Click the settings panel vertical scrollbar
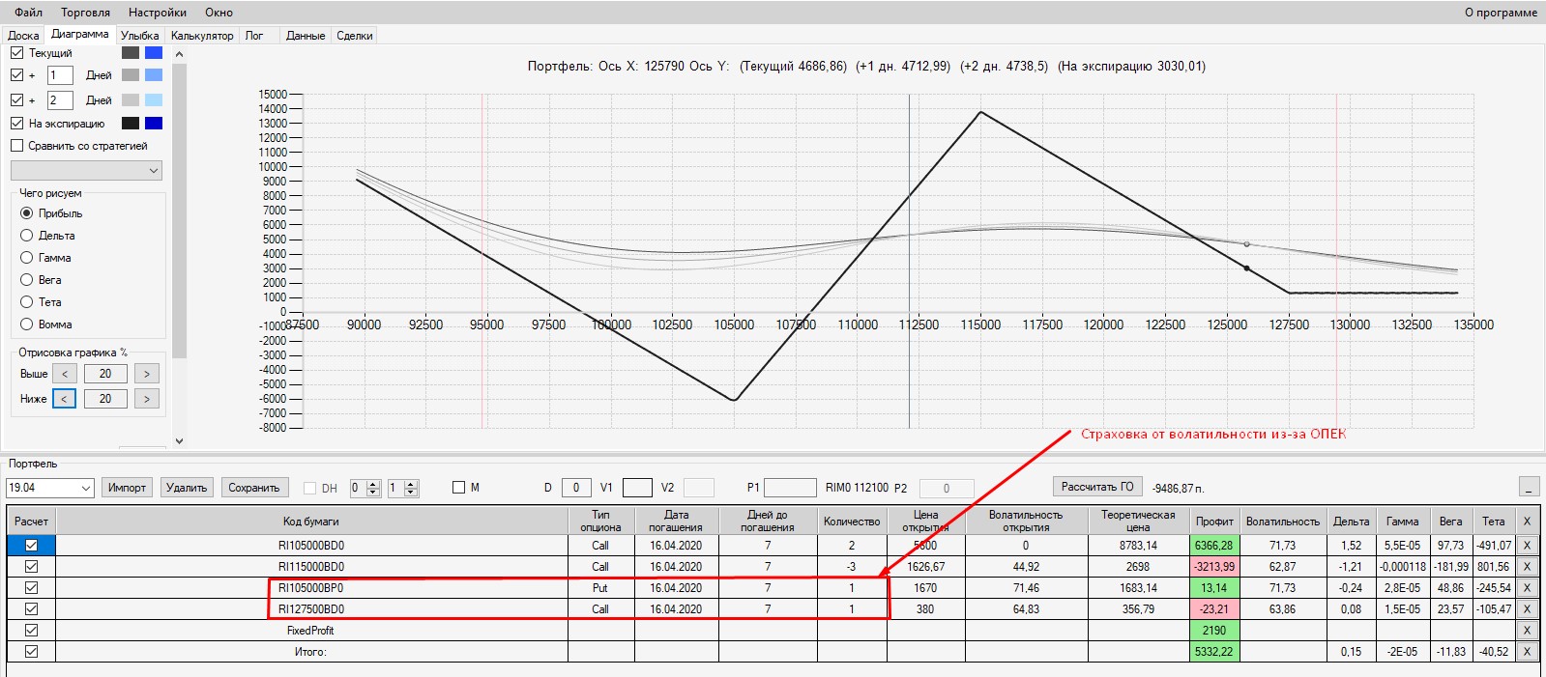1546x677 pixels. click(x=179, y=246)
